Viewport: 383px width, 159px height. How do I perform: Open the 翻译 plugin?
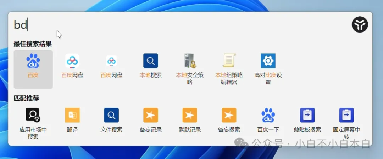72,120
